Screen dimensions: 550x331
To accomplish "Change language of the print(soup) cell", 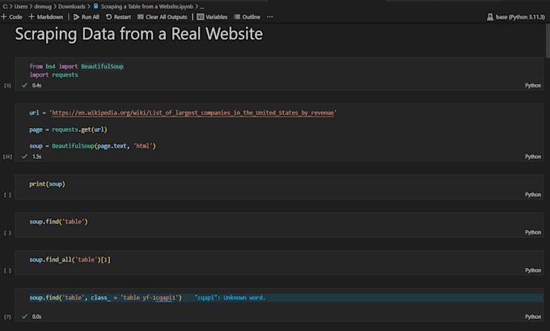I will pos(532,194).
